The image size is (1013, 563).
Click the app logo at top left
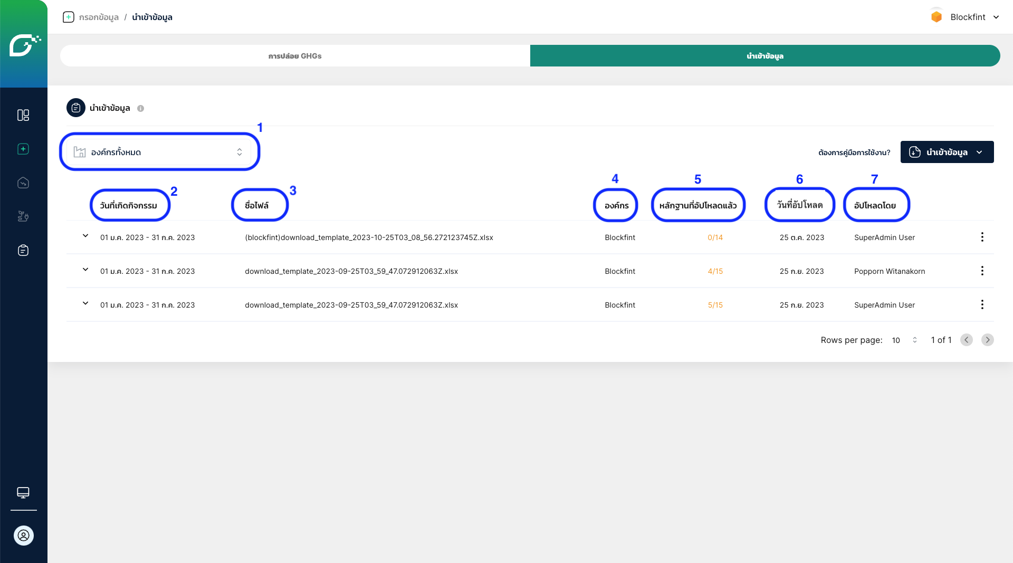click(24, 45)
